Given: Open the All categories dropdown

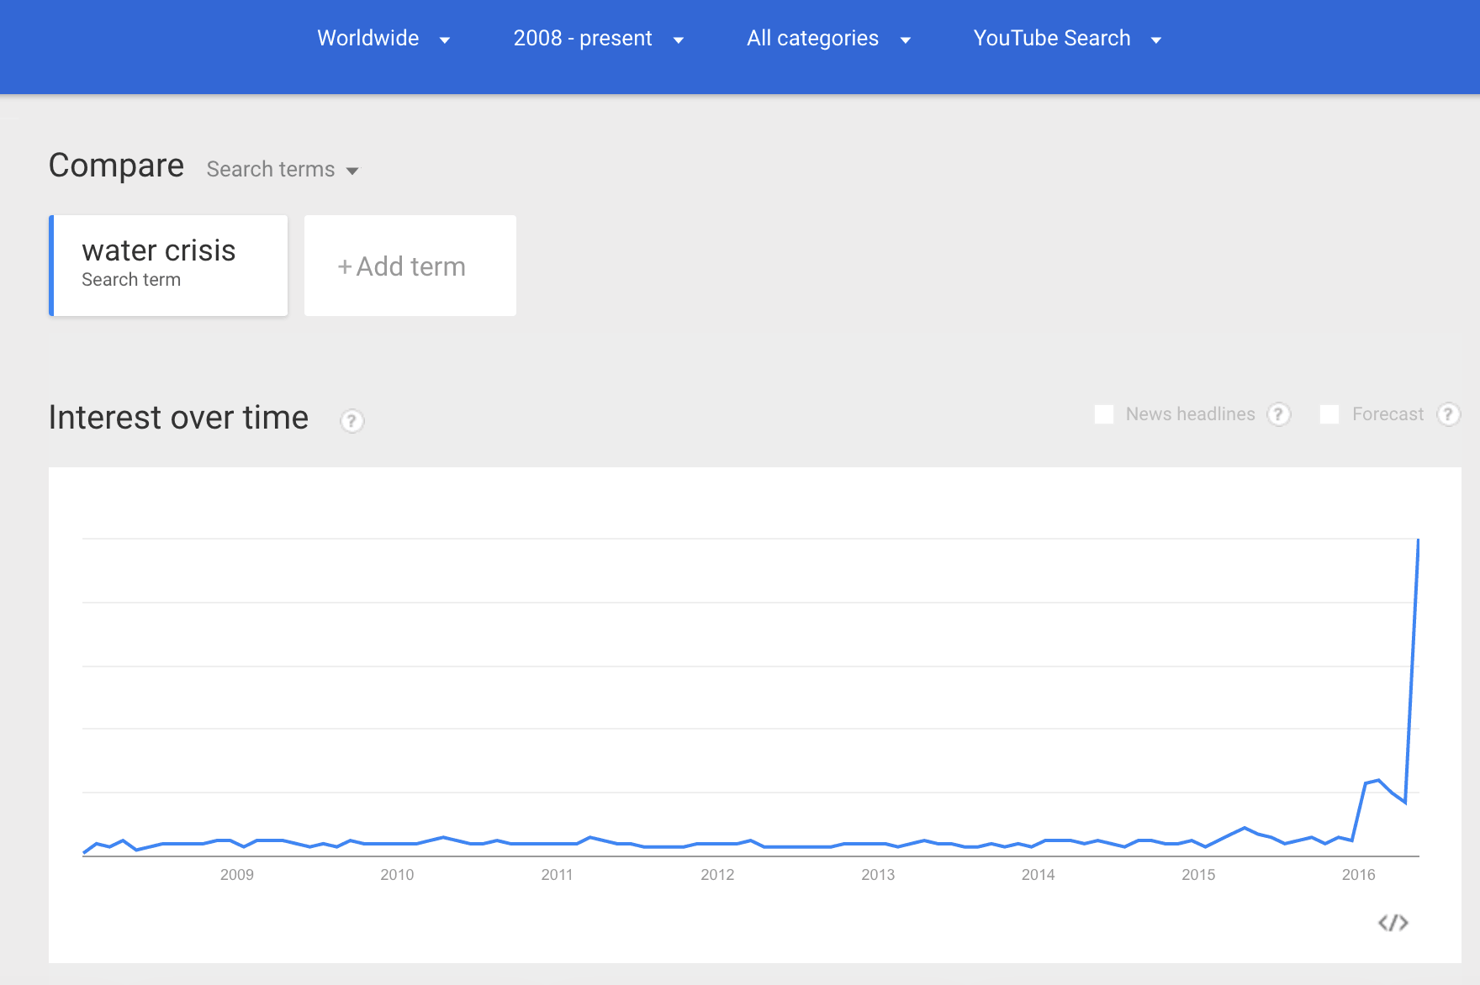Looking at the screenshot, I should [x=828, y=39].
